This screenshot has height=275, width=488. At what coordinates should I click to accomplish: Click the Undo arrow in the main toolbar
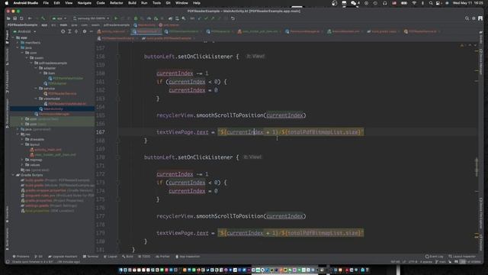click(x=233, y=18)
